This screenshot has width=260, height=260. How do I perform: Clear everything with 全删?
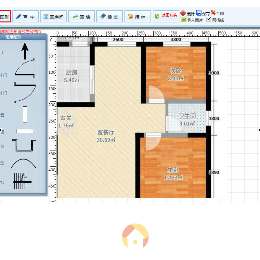(x=217, y=13)
